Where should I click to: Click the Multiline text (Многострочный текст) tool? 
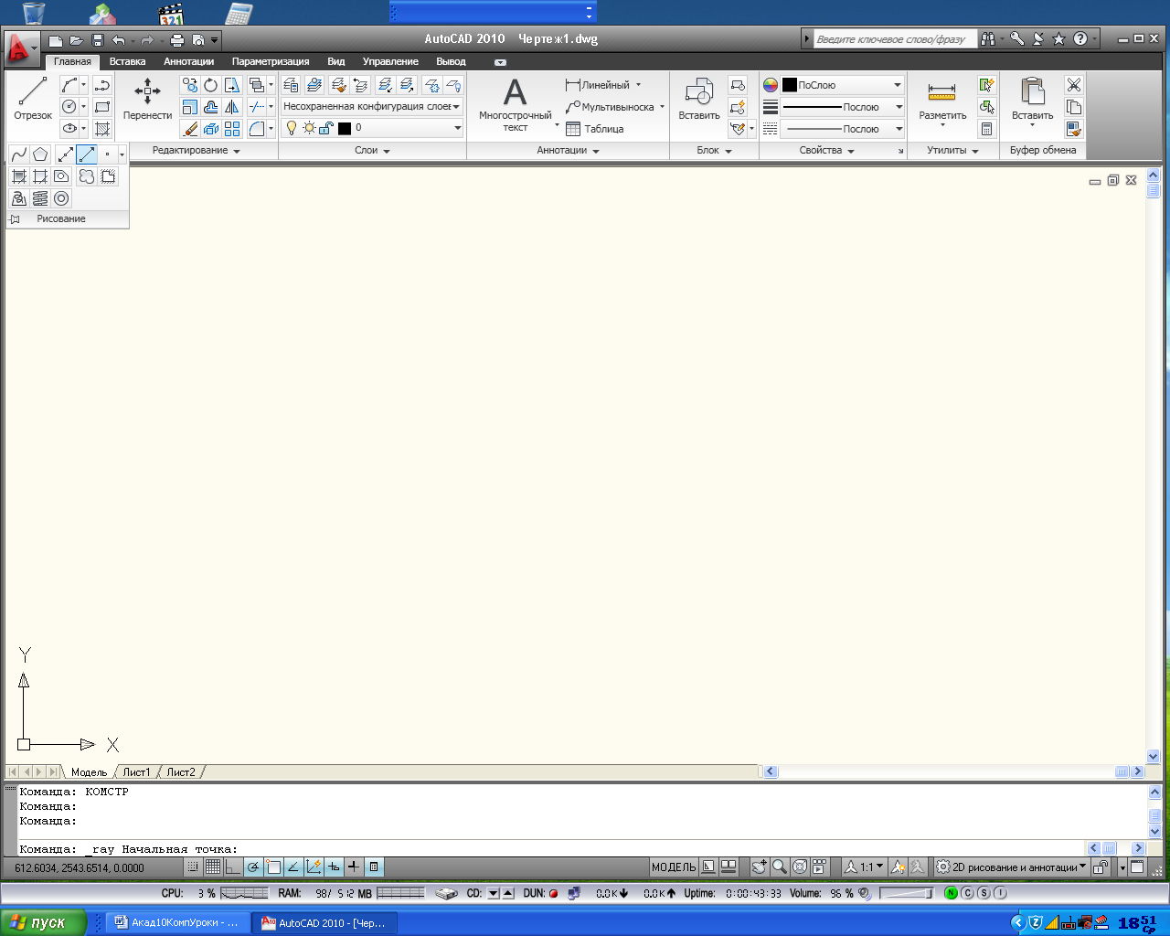[516, 103]
